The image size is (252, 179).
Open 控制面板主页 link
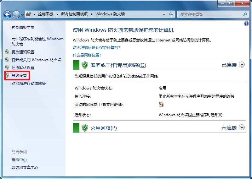[23, 28]
